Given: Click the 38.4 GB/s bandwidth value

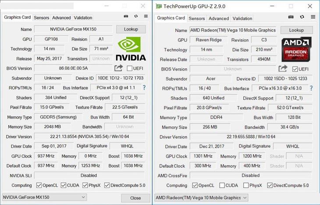Looking at the screenshot, I should (x=290, y=127).
